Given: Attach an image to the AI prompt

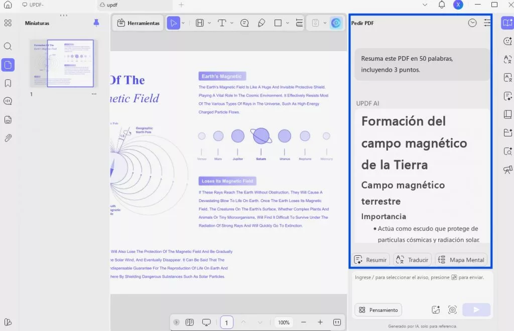Looking at the screenshot, I should 436,310.
